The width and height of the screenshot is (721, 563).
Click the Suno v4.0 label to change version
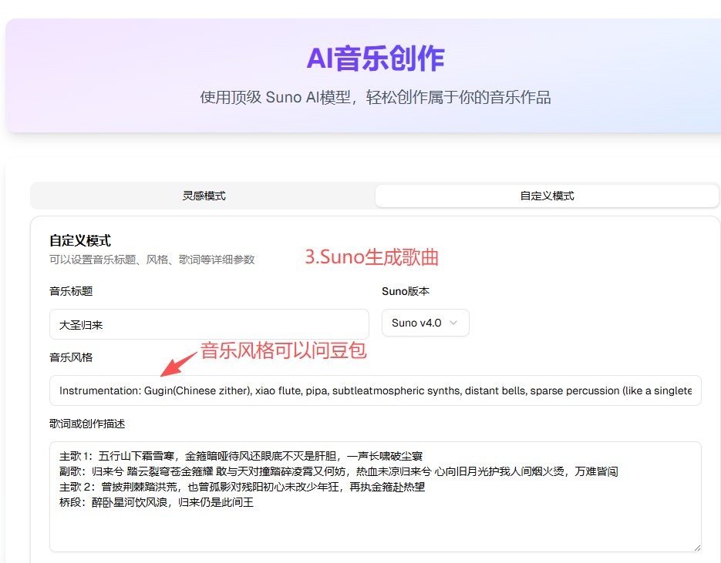click(414, 323)
